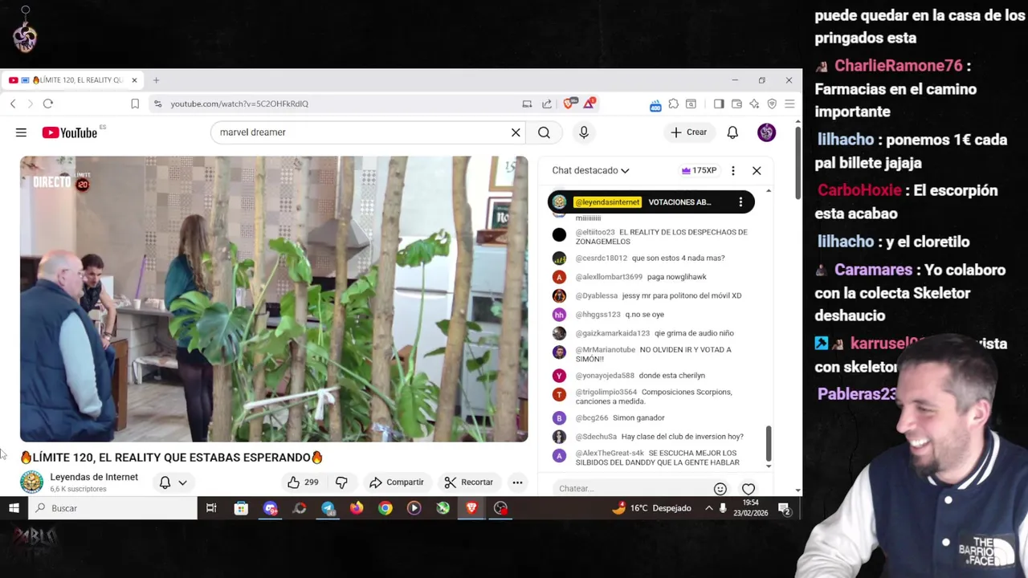This screenshot has width=1028, height=578.
Task: Open Telegram from the taskbar
Action: coord(328,508)
